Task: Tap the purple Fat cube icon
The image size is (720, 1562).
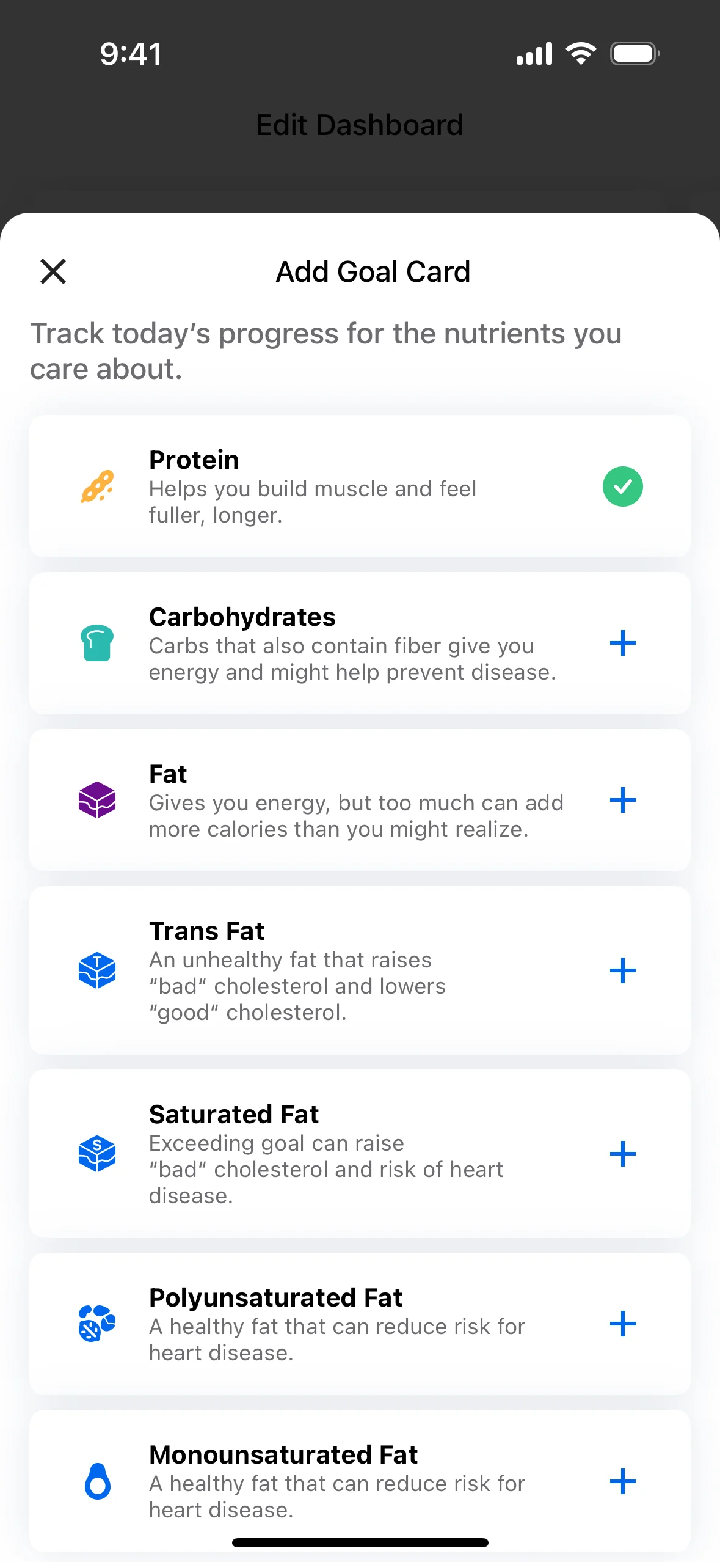Action: click(97, 800)
